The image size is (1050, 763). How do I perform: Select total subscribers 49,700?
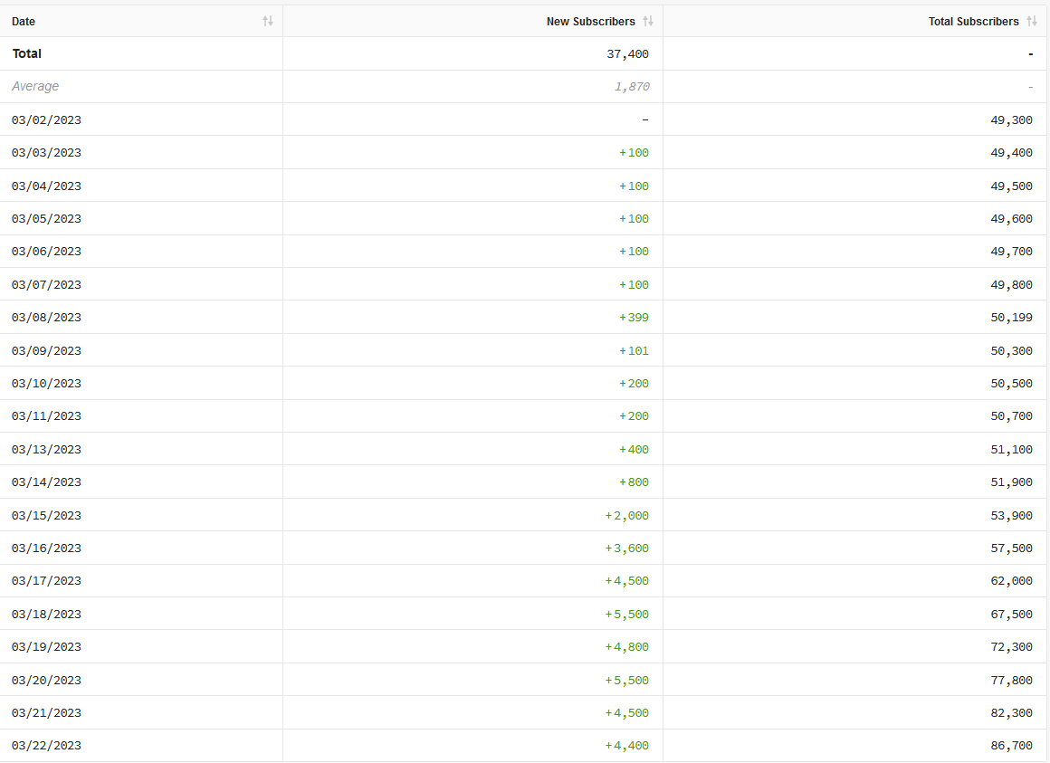click(1011, 252)
